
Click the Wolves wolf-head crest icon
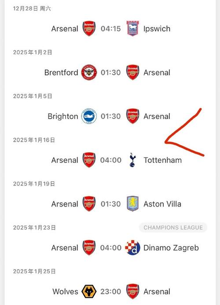(89, 291)
